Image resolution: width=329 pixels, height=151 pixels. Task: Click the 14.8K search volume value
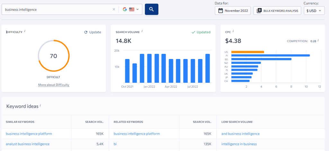[x=124, y=41]
